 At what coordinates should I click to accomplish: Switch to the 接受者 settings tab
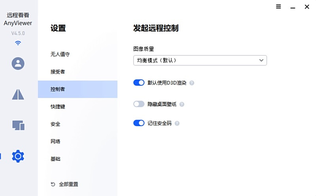click(58, 72)
